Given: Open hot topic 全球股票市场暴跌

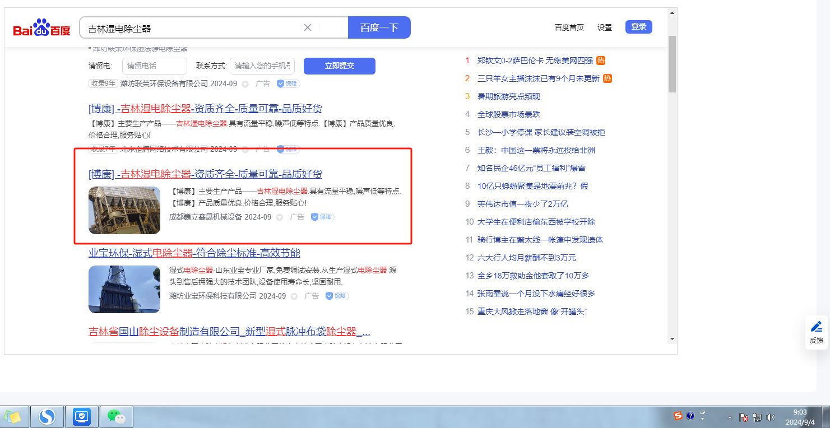Looking at the screenshot, I should pos(508,114).
